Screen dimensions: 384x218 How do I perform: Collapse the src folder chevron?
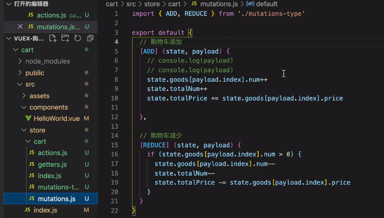(20, 84)
